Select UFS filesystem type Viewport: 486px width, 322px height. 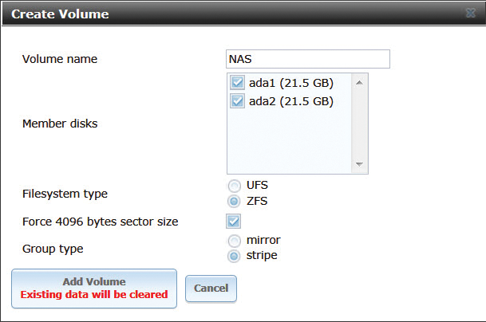[x=235, y=186]
